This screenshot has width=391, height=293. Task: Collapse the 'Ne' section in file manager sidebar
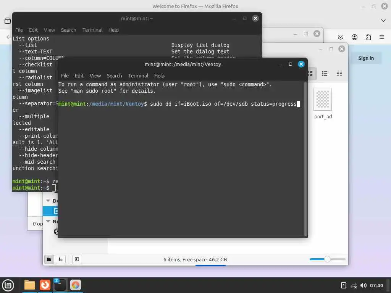pos(48,221)
